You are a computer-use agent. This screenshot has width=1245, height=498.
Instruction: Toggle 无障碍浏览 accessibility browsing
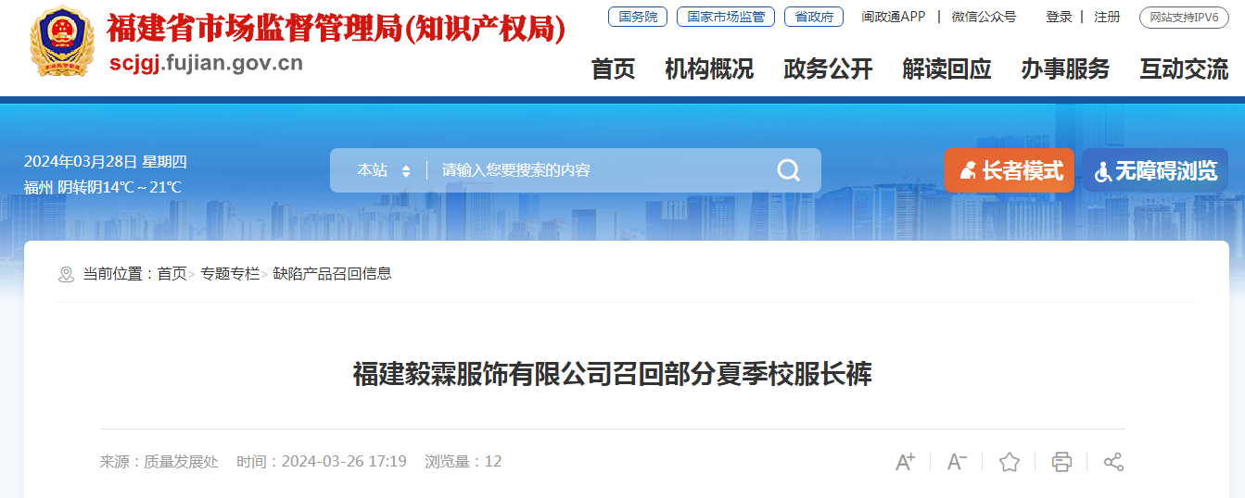pyautogui.click(x=1155, y=170)
